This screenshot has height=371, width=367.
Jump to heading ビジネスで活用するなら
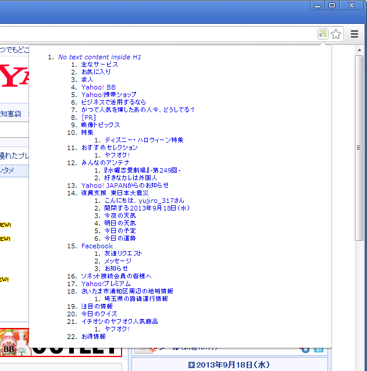pos(113,102)
